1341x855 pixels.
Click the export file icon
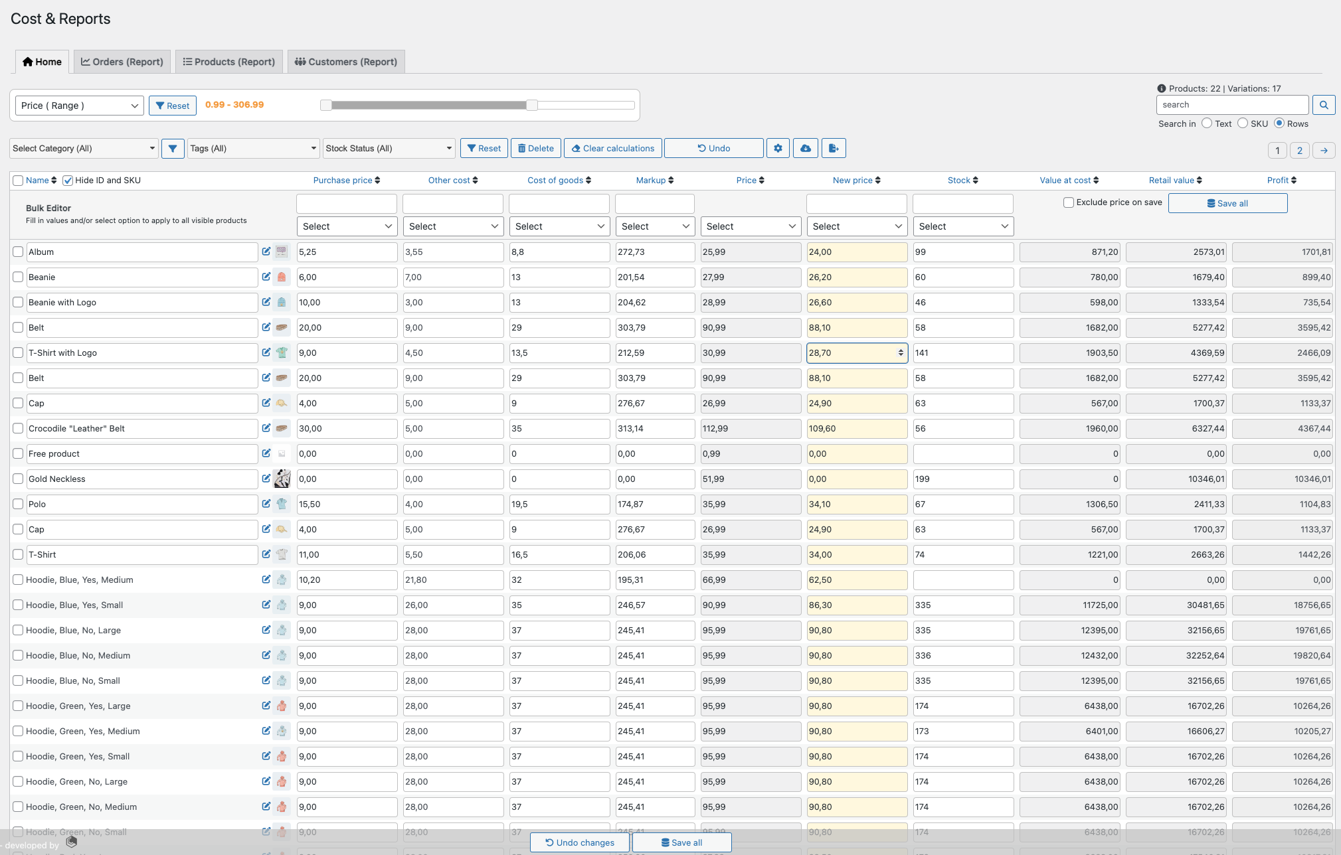pyautogui.click(x=834, y=147)
